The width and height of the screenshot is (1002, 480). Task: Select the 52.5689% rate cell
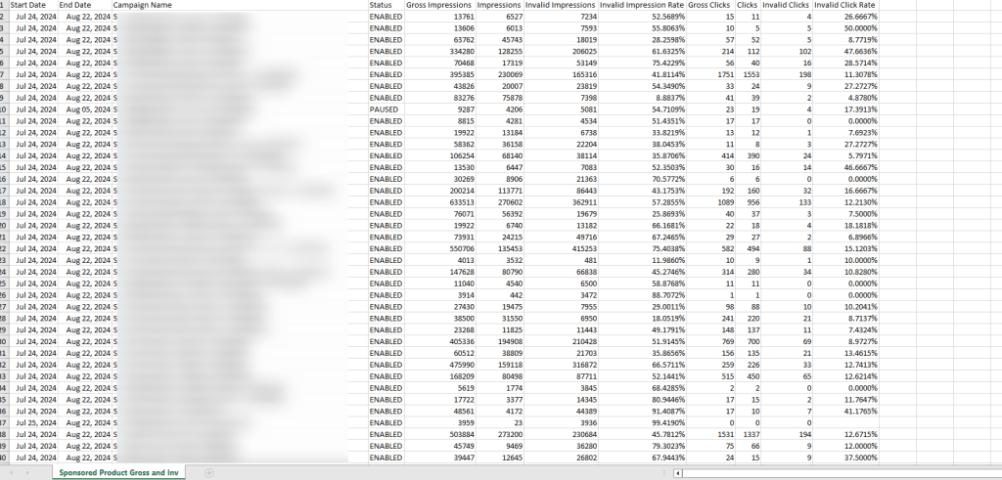[642, 17]
